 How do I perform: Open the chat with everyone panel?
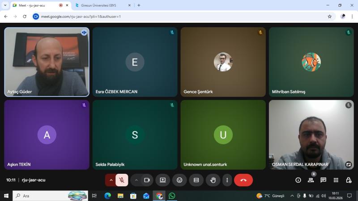tap(323, 180)
